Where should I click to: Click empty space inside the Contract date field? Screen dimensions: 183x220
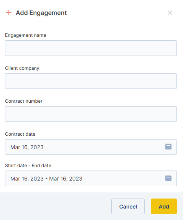tap(104, 147)
